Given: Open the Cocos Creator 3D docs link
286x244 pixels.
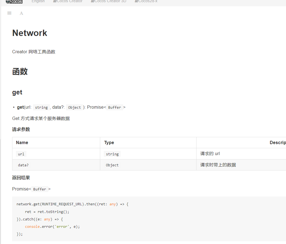Looking at the screenshot, I should click(110, 1).
